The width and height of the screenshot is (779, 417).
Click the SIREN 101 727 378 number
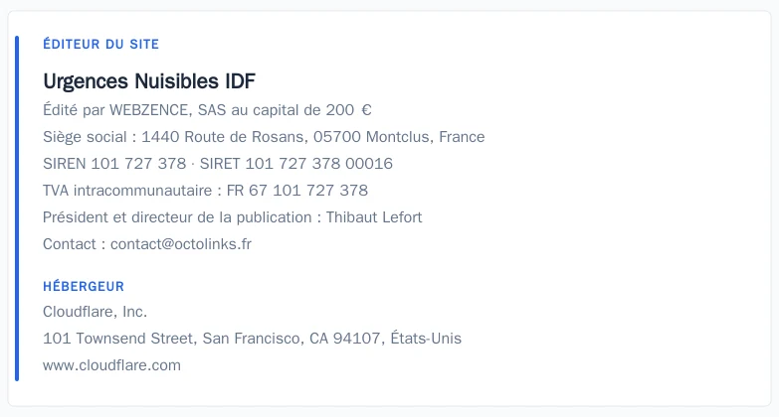(114, 164)
